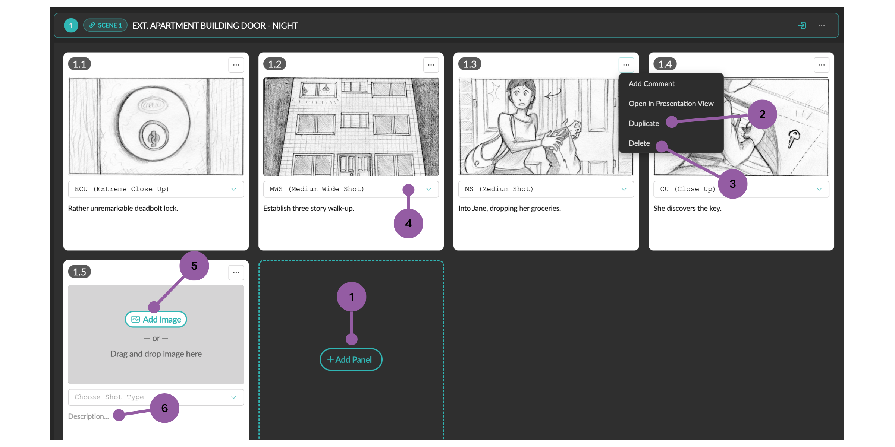
Task: Open the panel 1.2 options menu
Action: (x=431, y=65)
